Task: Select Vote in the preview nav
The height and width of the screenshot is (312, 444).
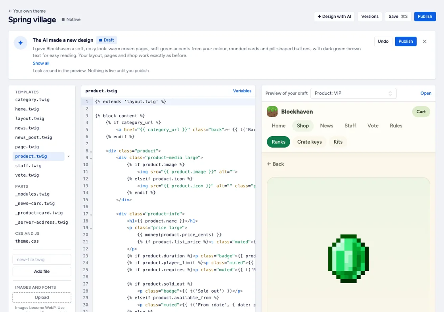Action: pyautogui.click(x=373, y=126)
